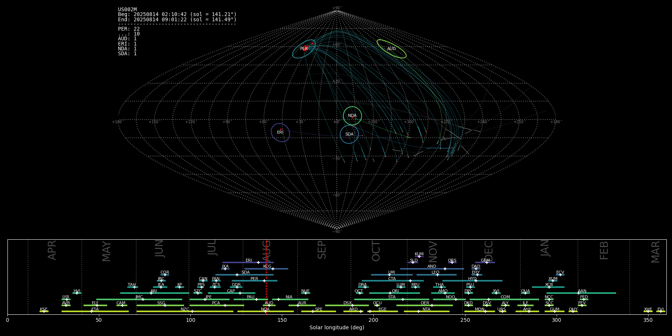Click the SEP month label
Viewport: 672px width, 336px height.
coord(322,250)
